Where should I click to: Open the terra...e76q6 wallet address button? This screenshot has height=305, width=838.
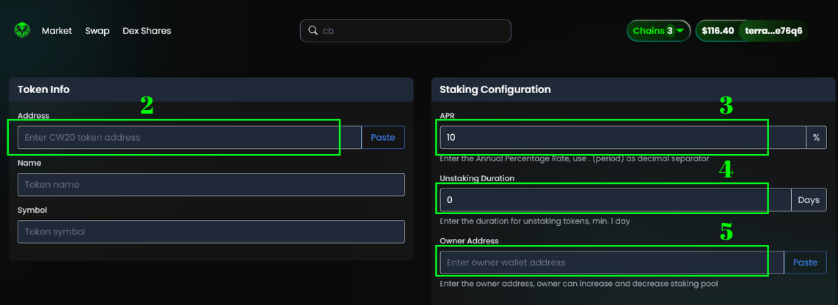click(773, 31)
